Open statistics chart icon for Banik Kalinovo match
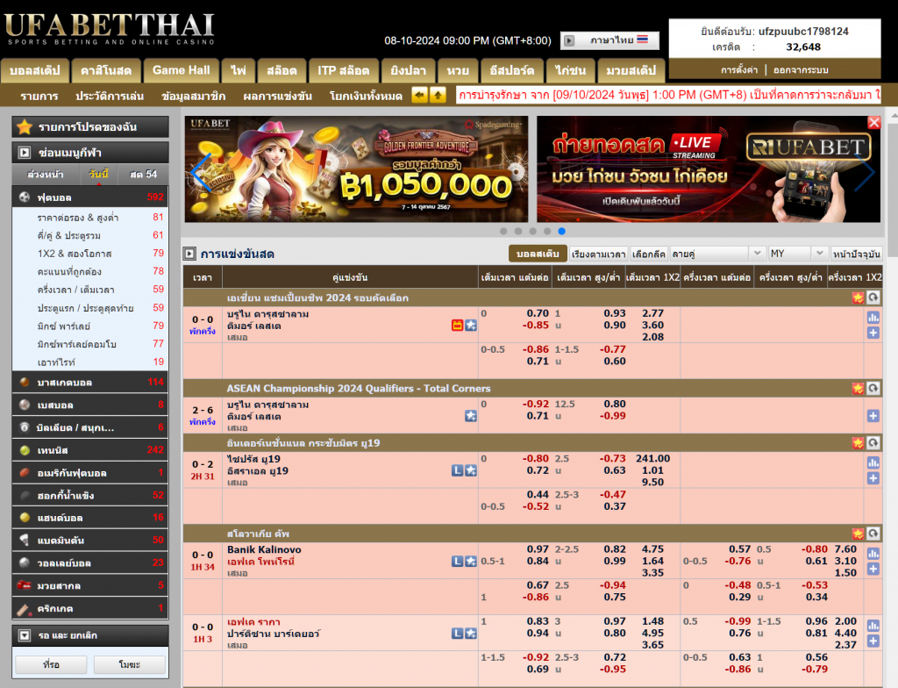This screenshot has width=898, height=688. click(x=873, y=553)
